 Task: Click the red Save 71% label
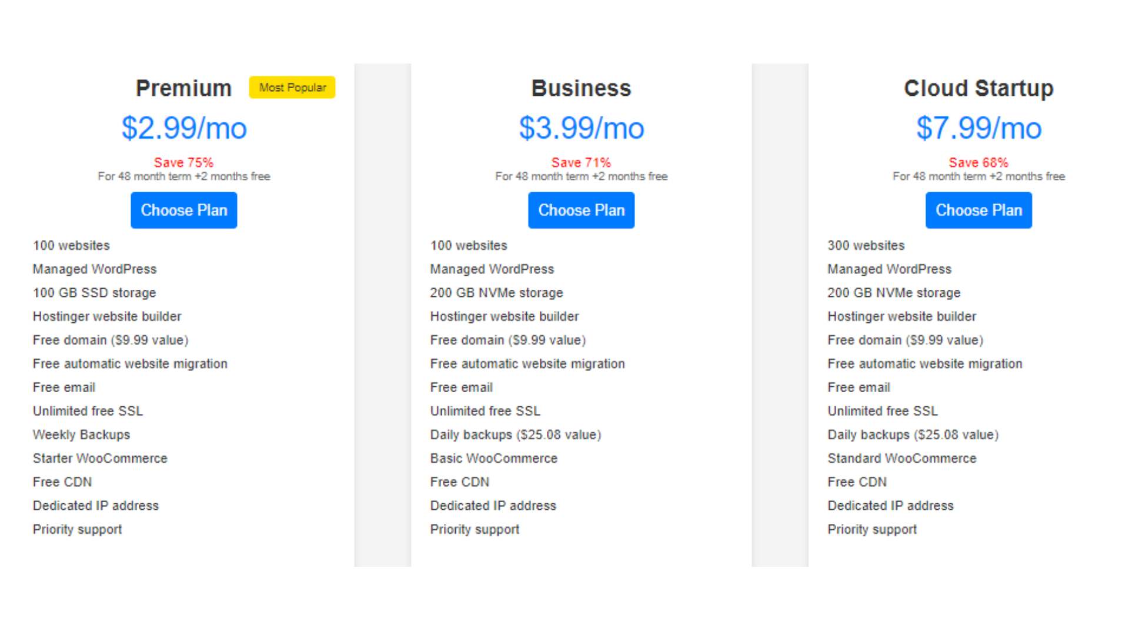(581, 162)
